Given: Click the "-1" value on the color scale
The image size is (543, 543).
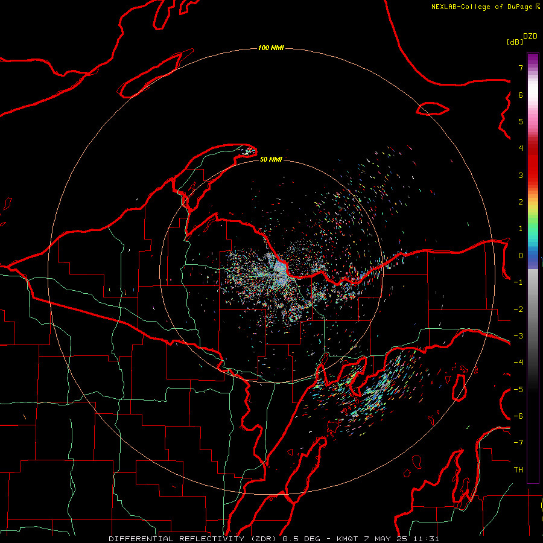Looking at the screenshot, I should coord(518,282).
